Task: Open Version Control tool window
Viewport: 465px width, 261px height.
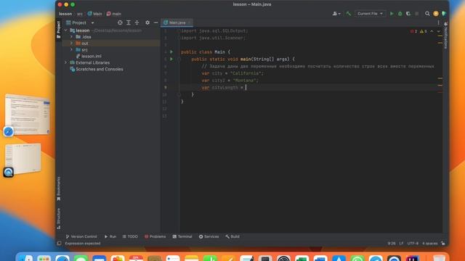Action: (81, 236)
